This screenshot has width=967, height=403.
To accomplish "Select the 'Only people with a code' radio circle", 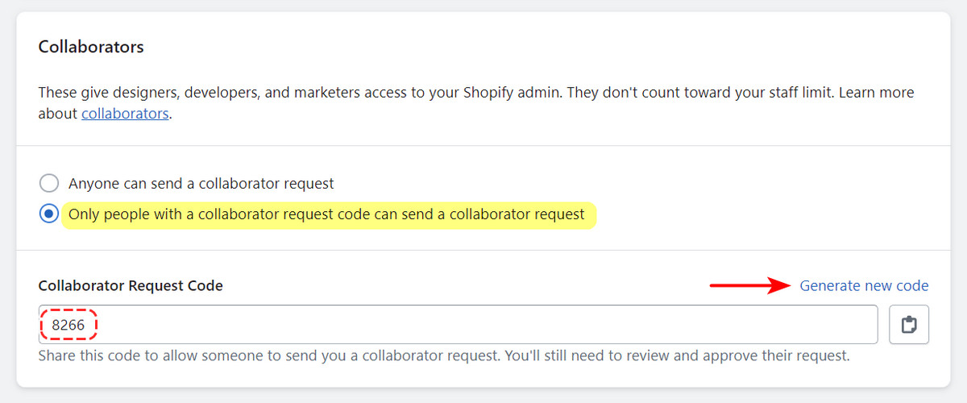I will coord(49,214).
